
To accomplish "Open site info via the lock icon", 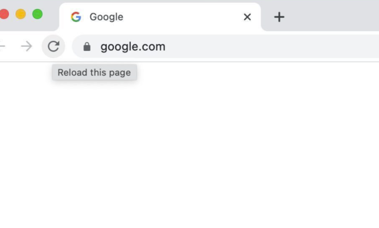I will (87, 47).
